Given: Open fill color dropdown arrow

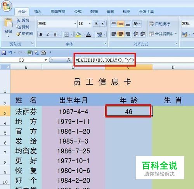Looking at the screenshot, I should (x=83, y=35).
